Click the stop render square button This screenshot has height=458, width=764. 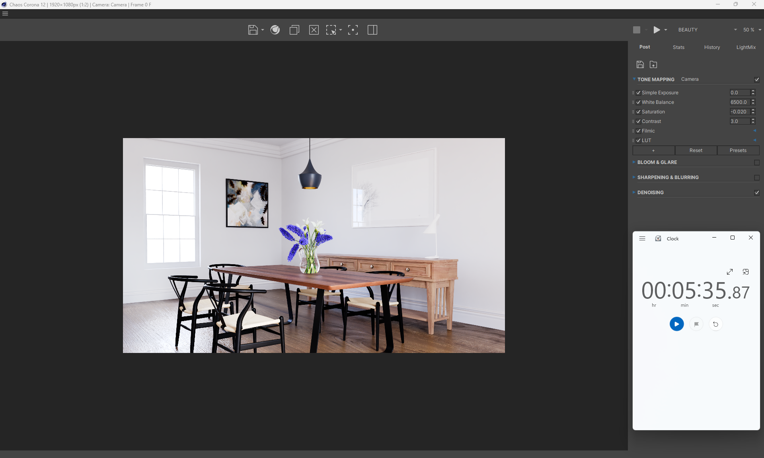(637, 30)
